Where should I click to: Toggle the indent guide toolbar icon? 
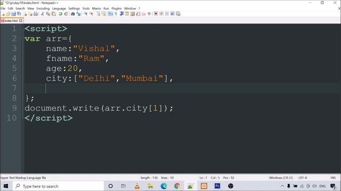pyautogui.click(x=121, y=14)
